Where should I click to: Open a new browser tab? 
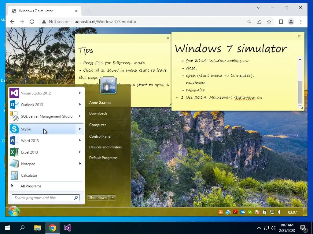coord(88,11)
